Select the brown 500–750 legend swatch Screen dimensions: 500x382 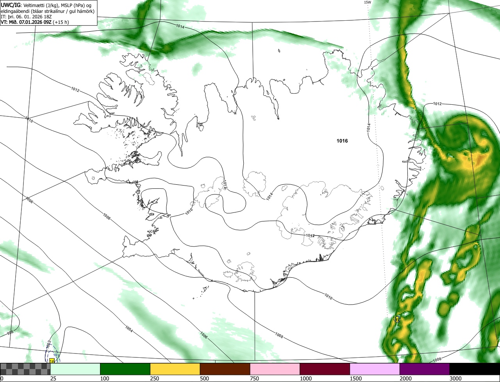225,369
